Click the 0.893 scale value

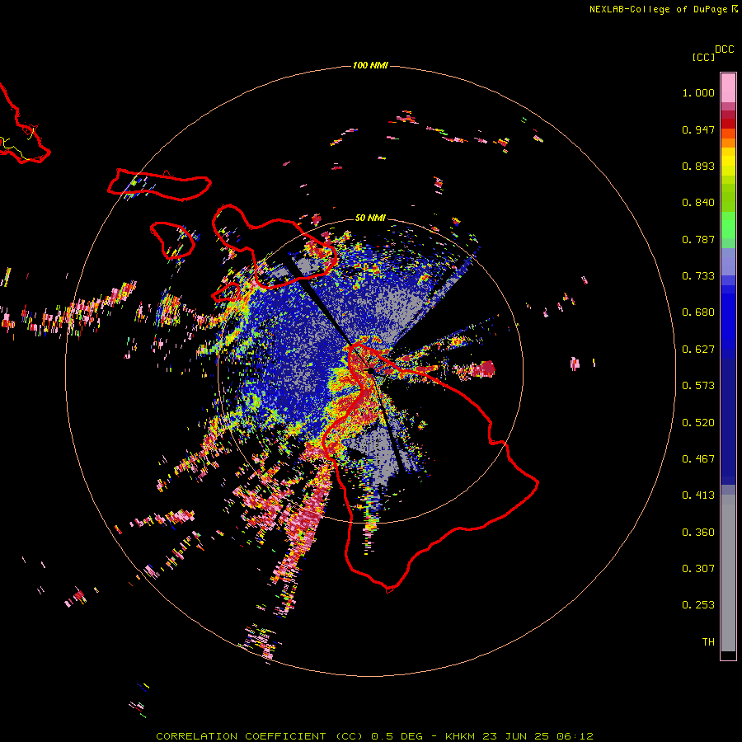point(698,166)
